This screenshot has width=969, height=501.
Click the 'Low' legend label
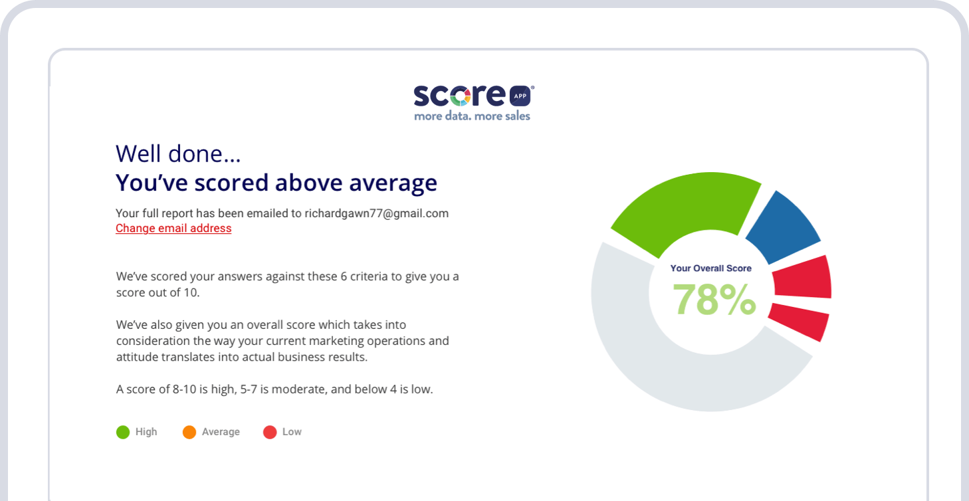[x=292, y=432]
